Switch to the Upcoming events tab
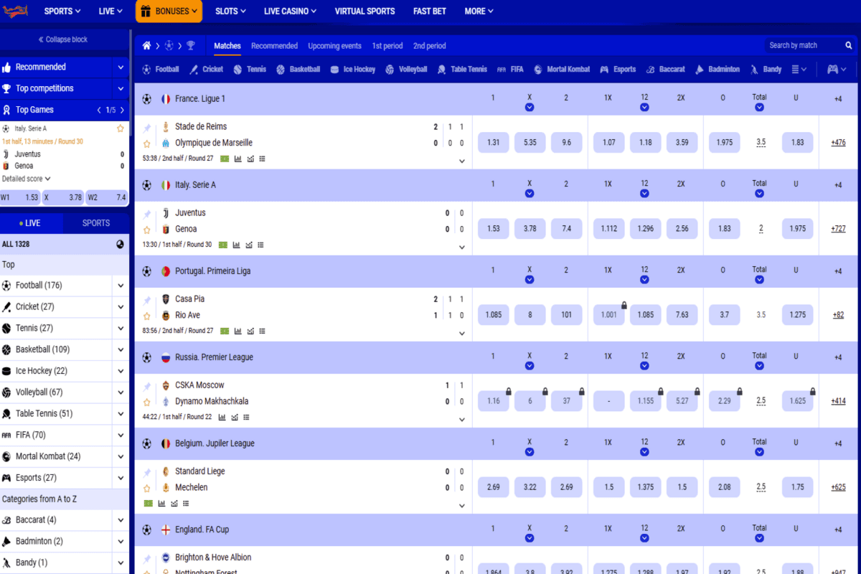This screenshot has width=861, height=574. click(334, 46)
